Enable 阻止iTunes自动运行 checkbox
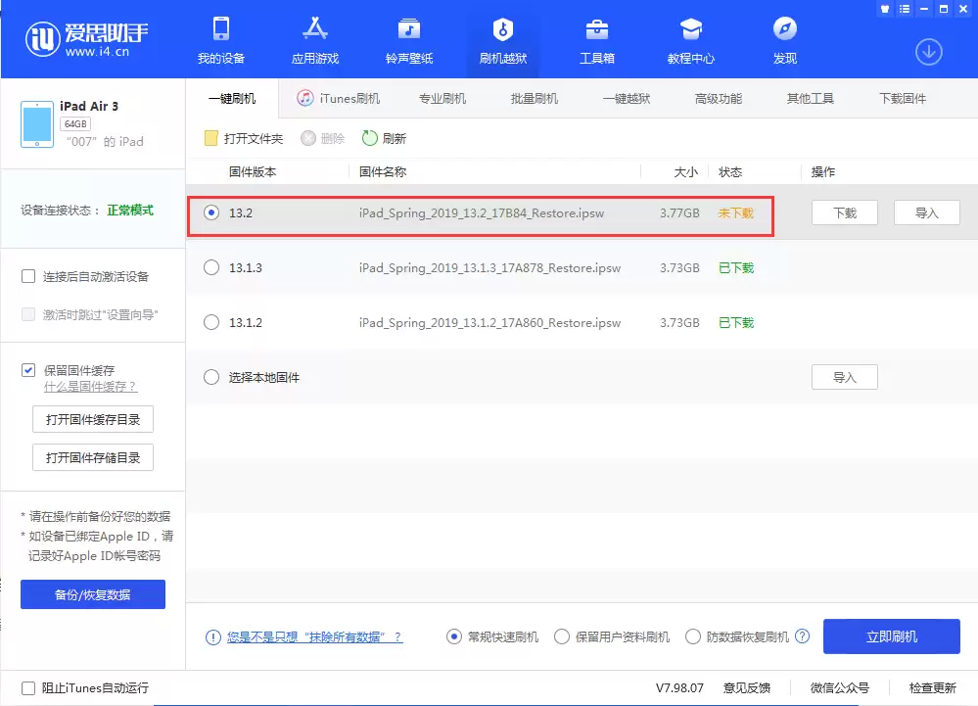978x706 pixels. (28, 688)
